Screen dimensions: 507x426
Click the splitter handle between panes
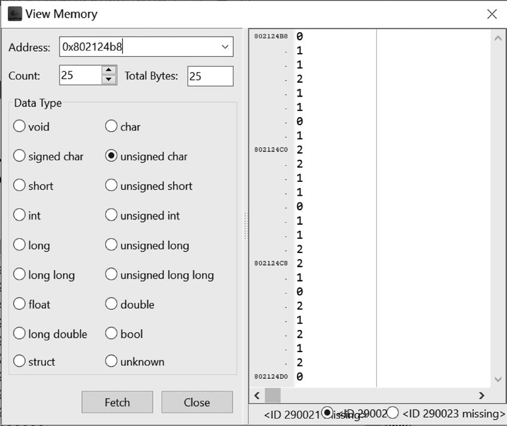[246, 226]
